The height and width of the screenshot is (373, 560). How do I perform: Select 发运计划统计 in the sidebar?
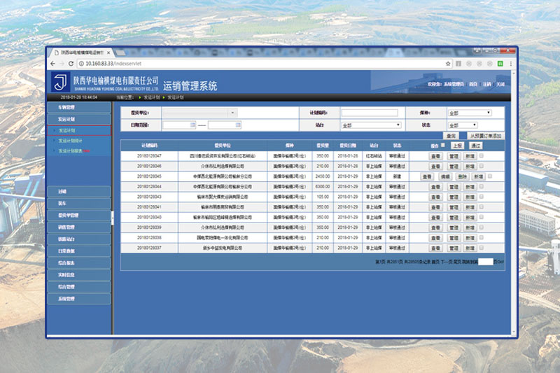pos(71,141)
